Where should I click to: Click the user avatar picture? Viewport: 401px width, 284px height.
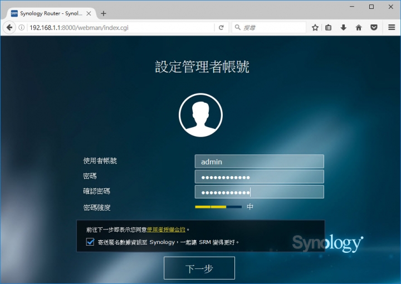[200, 115]
